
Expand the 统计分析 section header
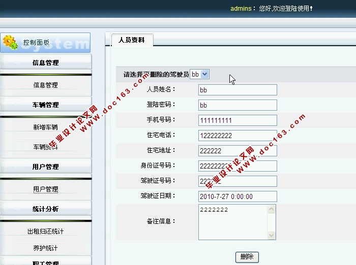[46, 209]
